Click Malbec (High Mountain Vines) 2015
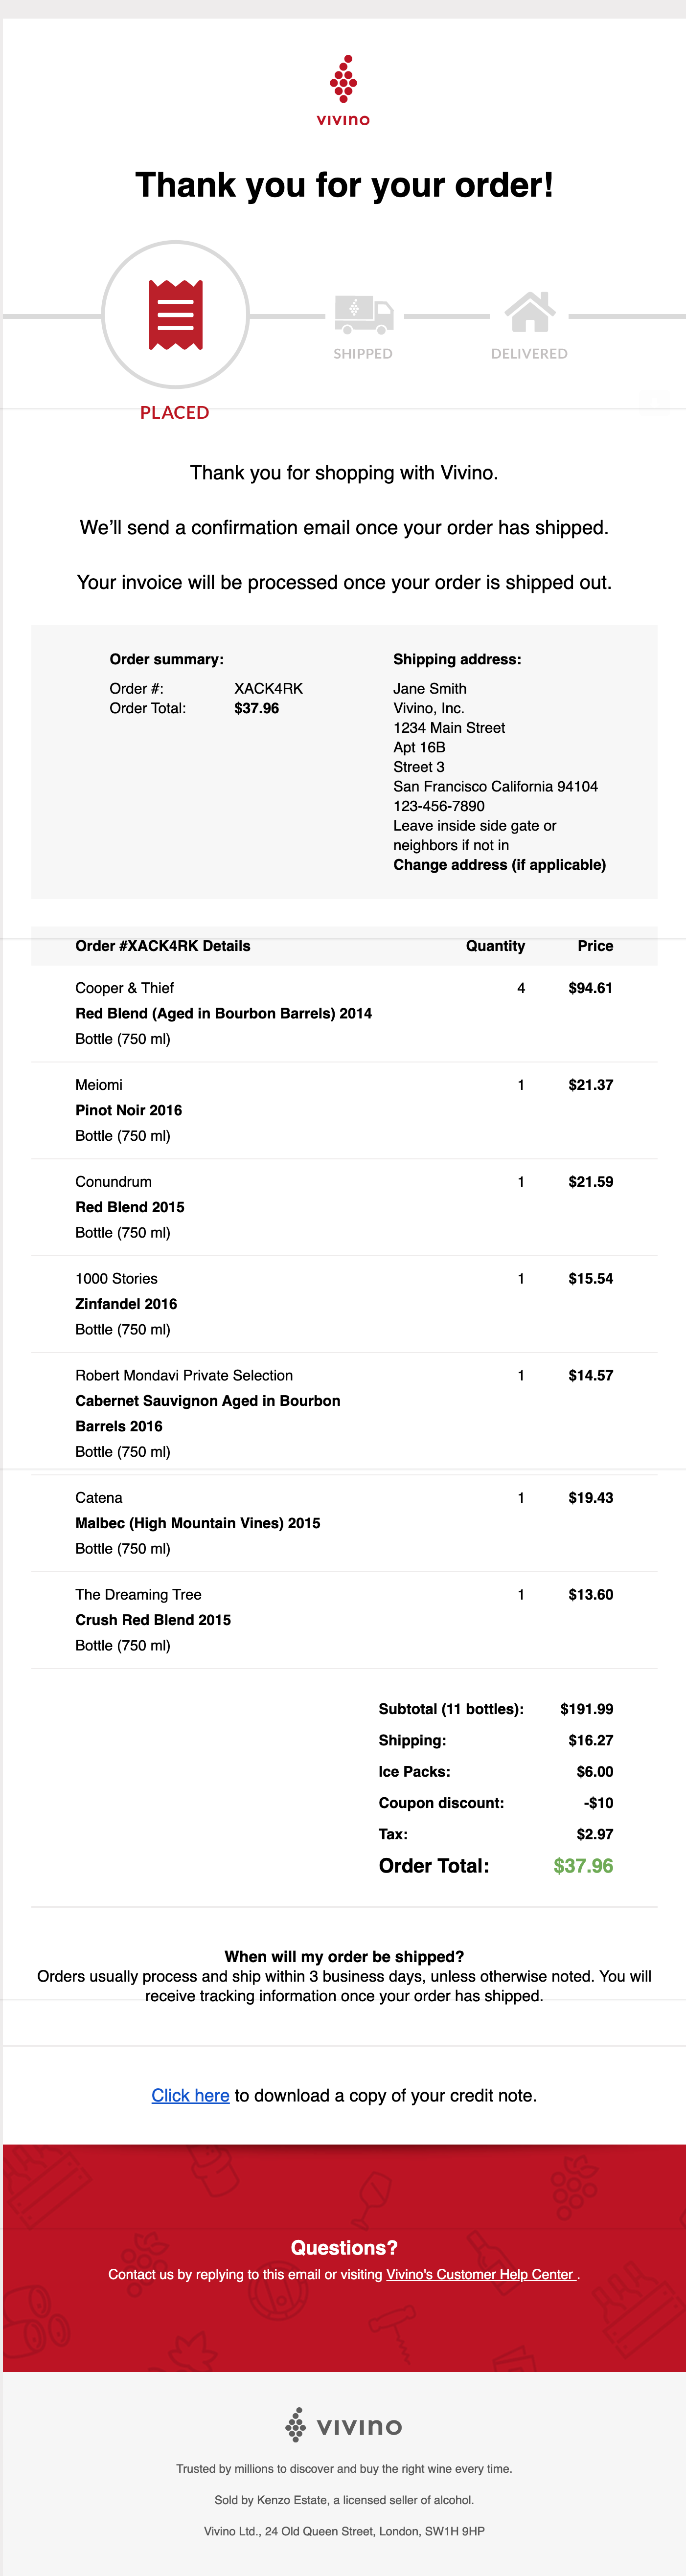The width and height of the screenshot is (686, 2576). (198, 1523)
